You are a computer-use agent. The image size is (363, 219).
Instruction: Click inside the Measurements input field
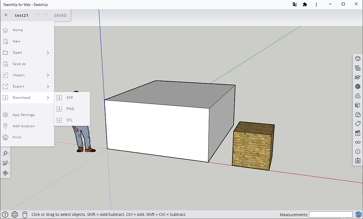331,214
